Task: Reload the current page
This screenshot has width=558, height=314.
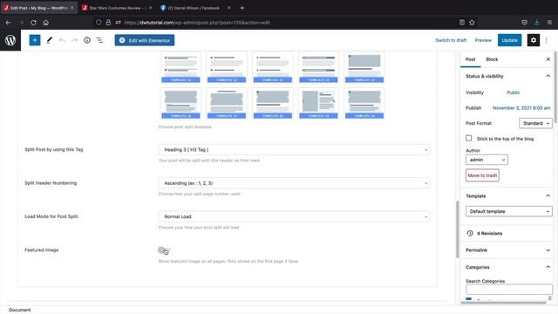Action: click(x=33, y=23)
